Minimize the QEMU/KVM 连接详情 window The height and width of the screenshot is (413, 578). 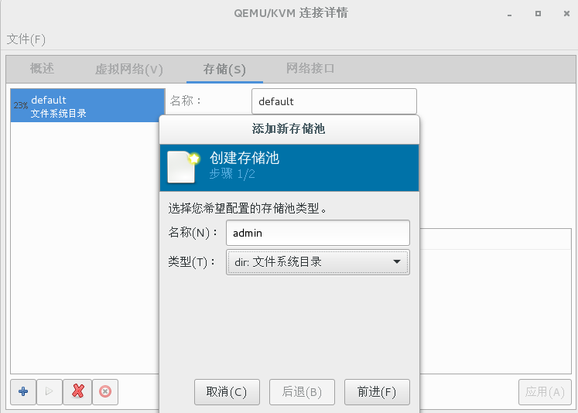[509, 14]
